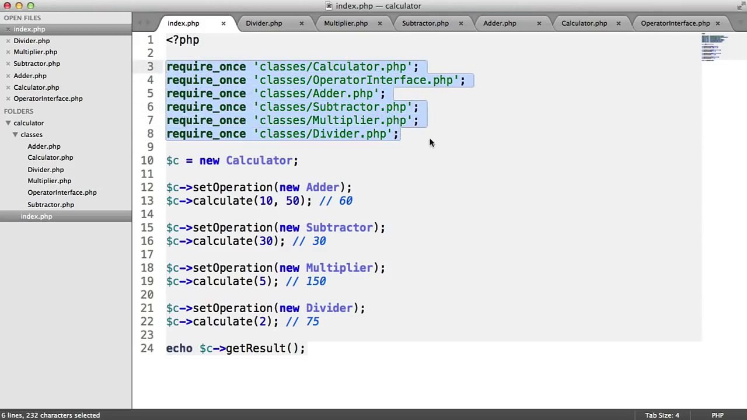This screenshot has height=420, width=747.
Task: Switch to the Subtractor.php tab
Action: tap(425, 23)
